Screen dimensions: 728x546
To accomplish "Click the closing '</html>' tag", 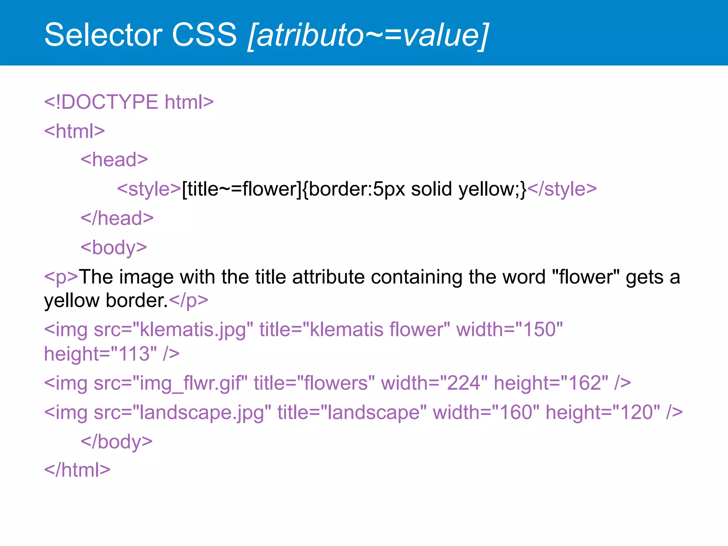I will (77, 470).
